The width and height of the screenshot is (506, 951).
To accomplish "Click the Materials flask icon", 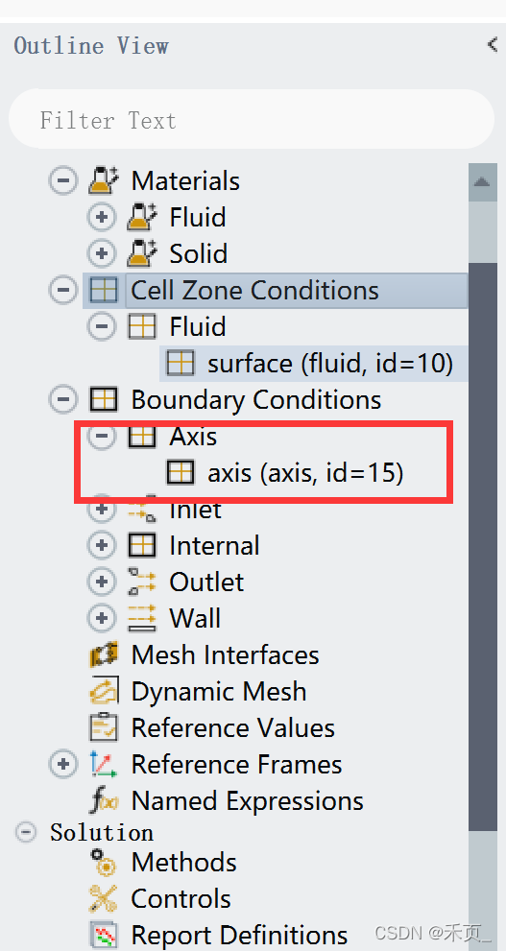I will pyautogui.click(x=105, y=180).
